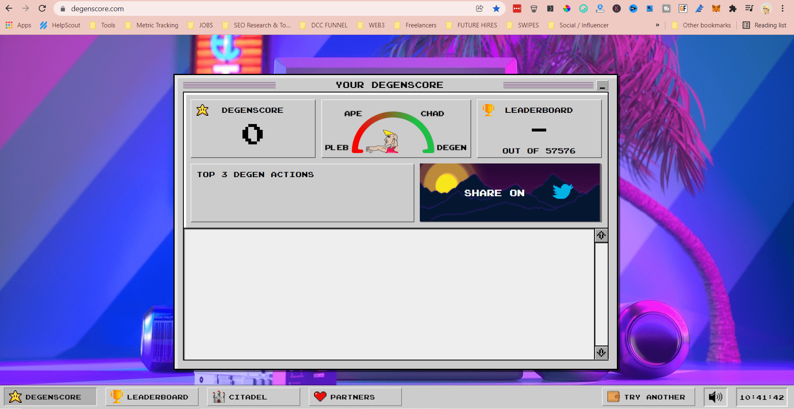
Task: Open Chrome's three-dot menu
Action: 782,9
